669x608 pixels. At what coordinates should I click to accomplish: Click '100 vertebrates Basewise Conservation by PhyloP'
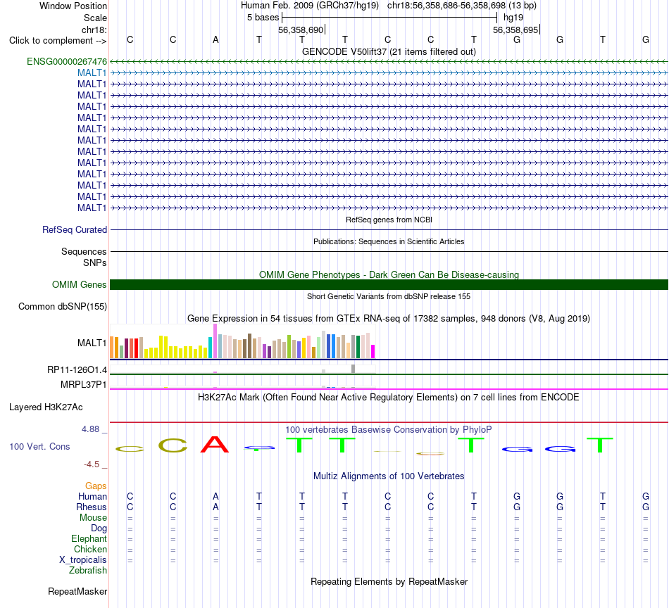coord(389,429)
